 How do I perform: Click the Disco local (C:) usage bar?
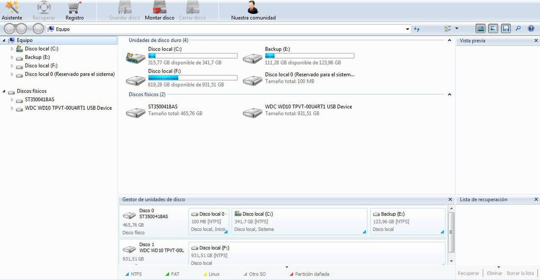[x=193, y=56]
